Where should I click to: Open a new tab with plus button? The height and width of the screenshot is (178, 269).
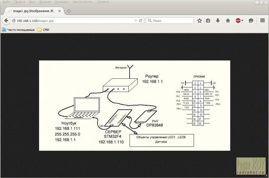click(x=69, y=11)
